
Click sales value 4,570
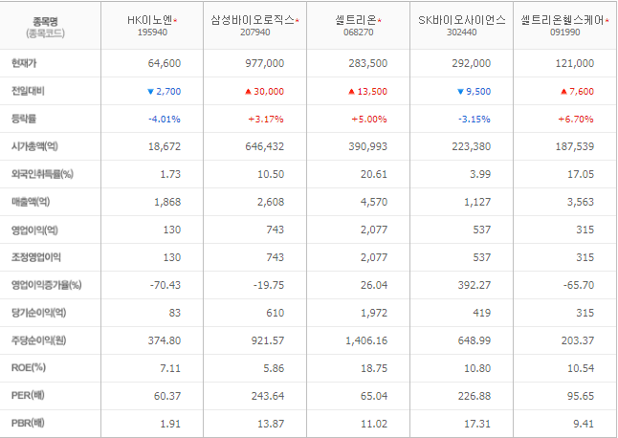point(374,202)
